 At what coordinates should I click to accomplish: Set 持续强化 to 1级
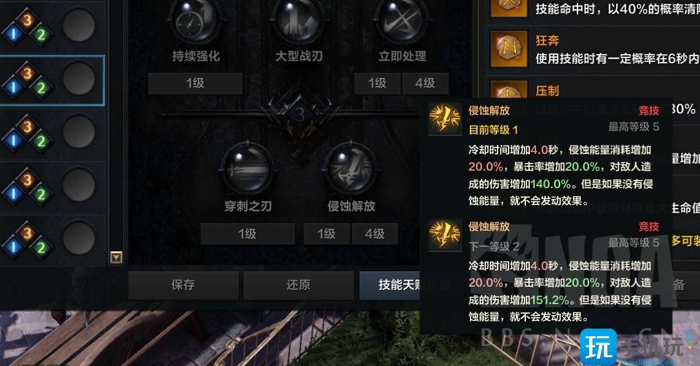pyautogui.click(x=195, y=84)
